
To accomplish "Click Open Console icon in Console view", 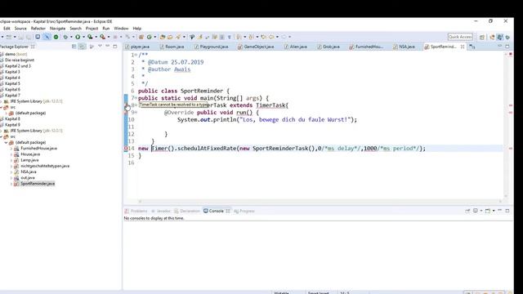I will pos(488,211).
